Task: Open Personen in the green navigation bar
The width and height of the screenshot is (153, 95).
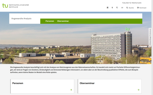Action: coord(50,21)
